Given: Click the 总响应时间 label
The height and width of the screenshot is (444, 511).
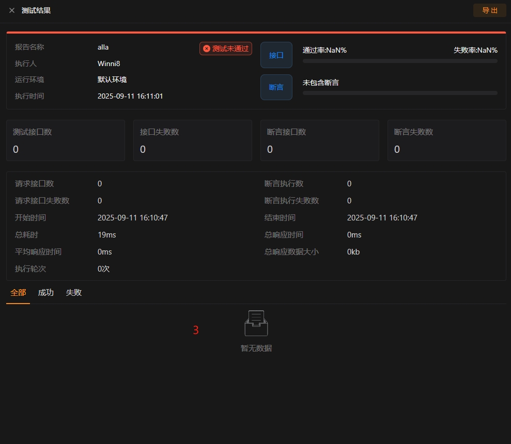Looking at the screenshot, I should (x=284, y=235).
